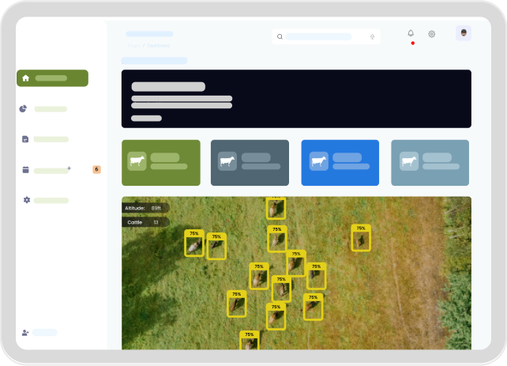The height and width of the screenshot is (366, 507).
Task: Open the document reports sidebar icon
Action: tap(25, 139)
